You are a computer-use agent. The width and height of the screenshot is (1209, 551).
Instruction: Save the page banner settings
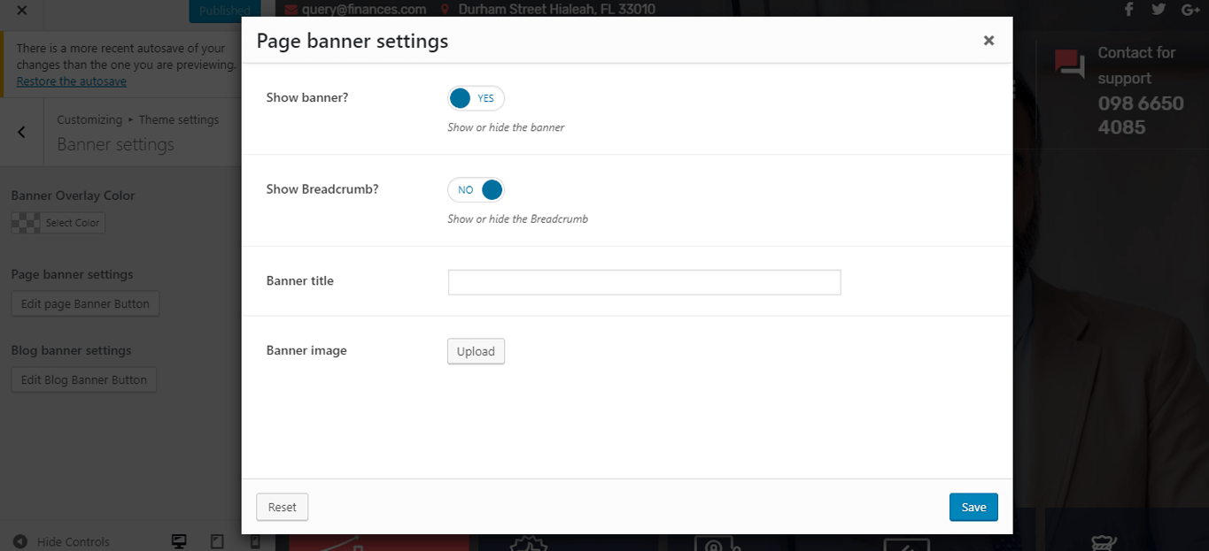[973, 507]
